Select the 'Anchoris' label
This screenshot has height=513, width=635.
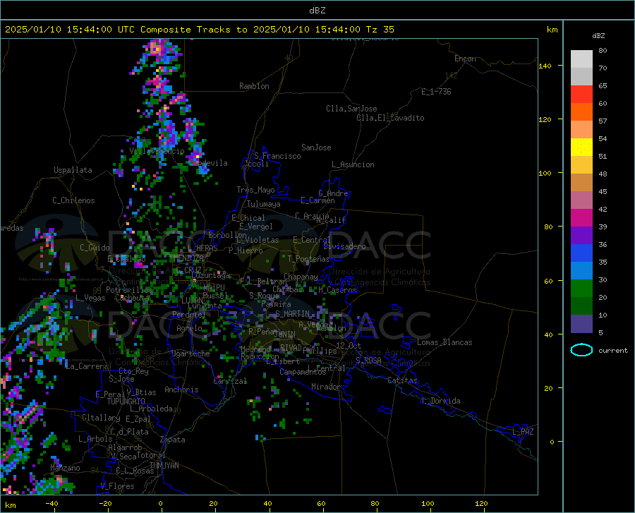pos(181,390)
